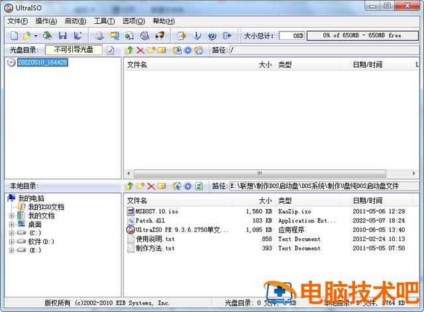This screenshot has width=424, height=312.
Task: Expand the (C:) drive node
Action: [11, 233]
